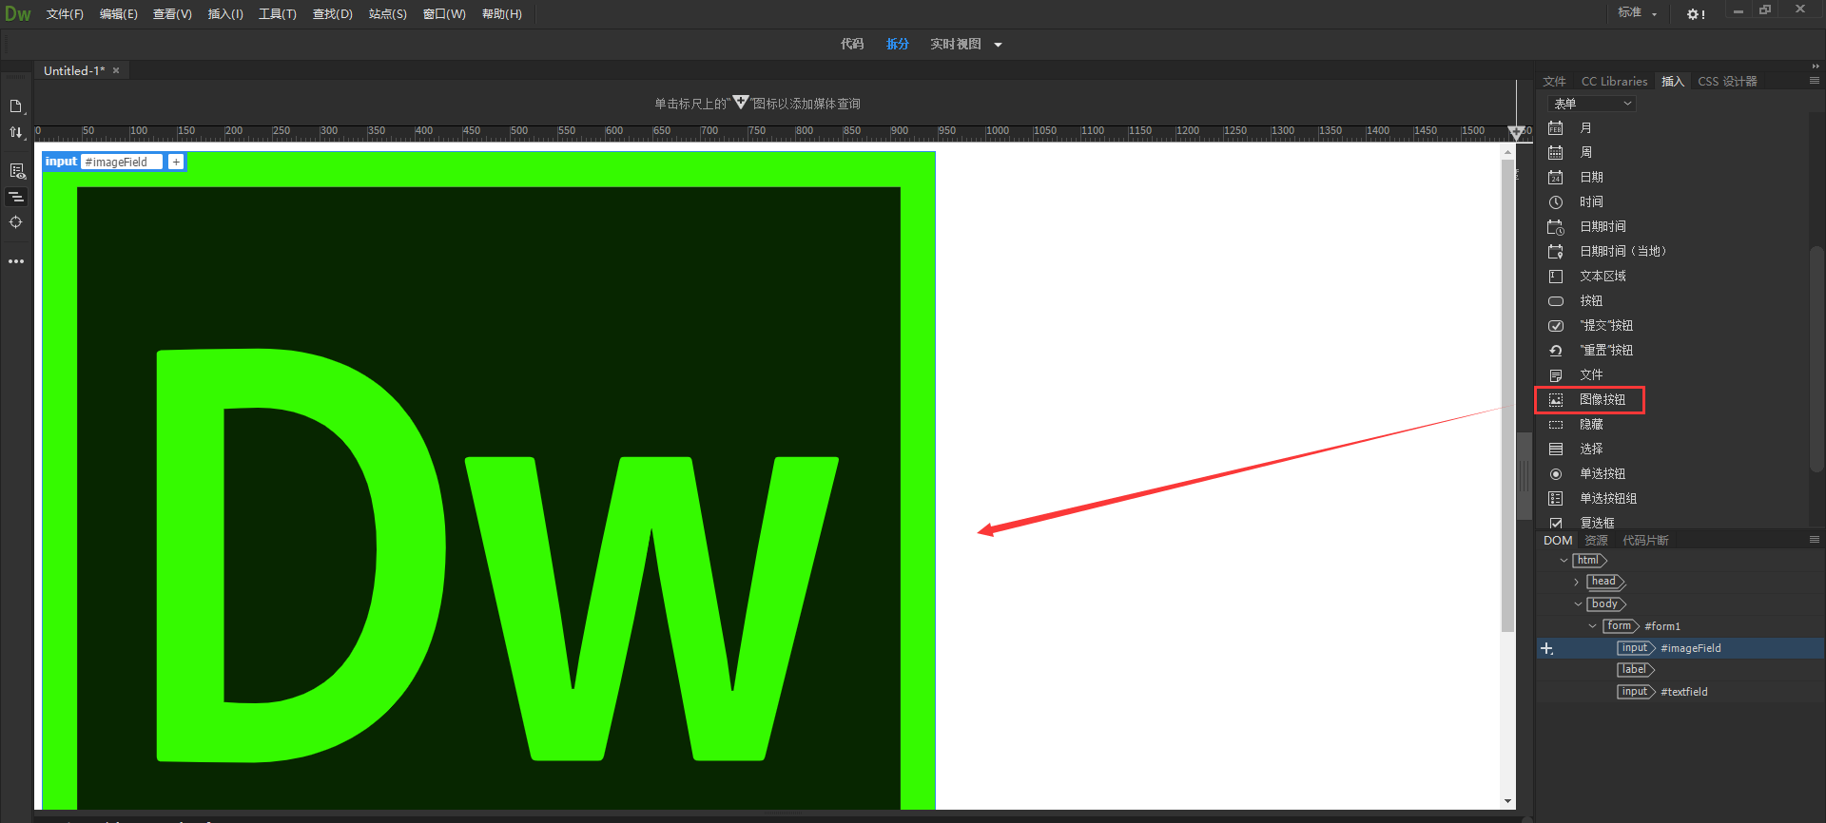Switch to the CC Libraries tab
The image size is (1826, 823).
click(x=1614, y=82)
